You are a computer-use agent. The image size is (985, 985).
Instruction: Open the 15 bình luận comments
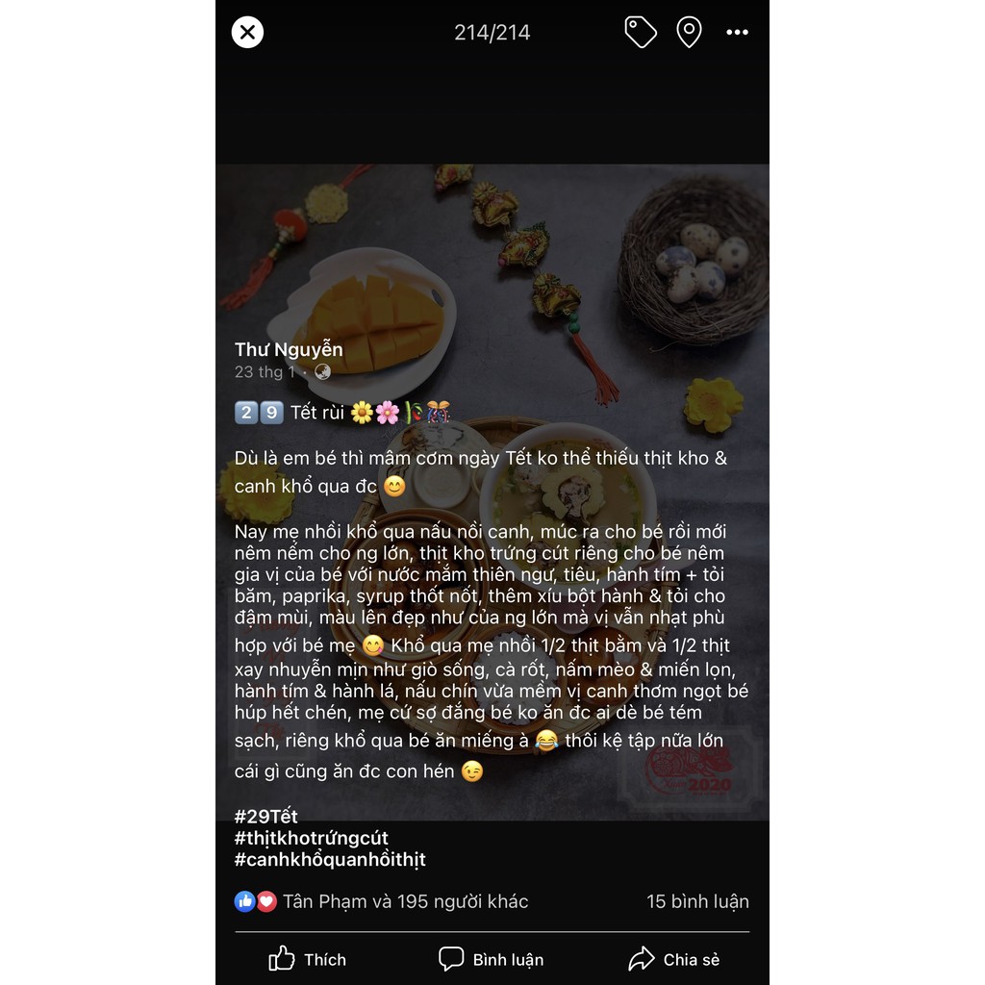coord(697,901)
